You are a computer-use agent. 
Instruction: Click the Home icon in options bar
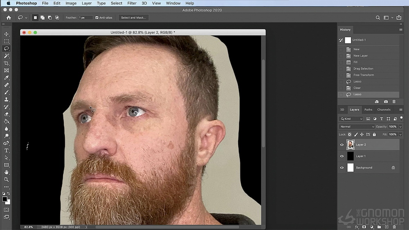tap(9, 18)
